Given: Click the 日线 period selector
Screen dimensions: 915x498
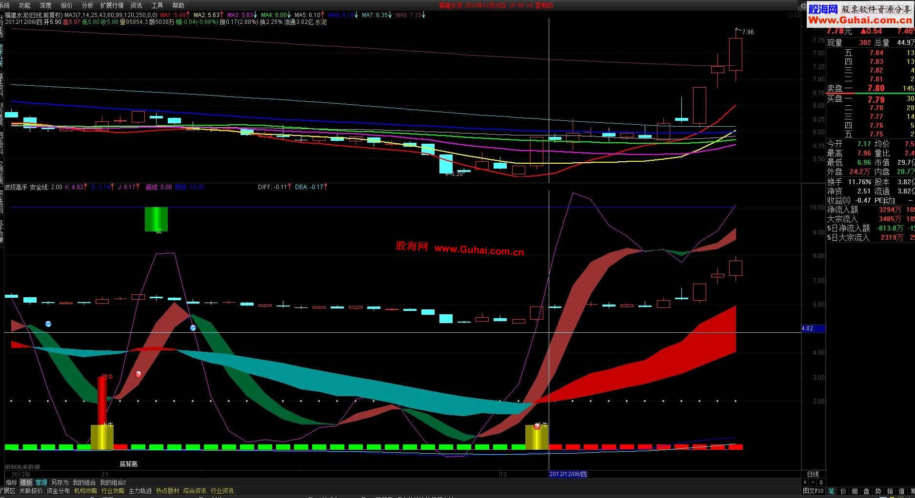Looking at the screenshot, I should click(813, 474).
